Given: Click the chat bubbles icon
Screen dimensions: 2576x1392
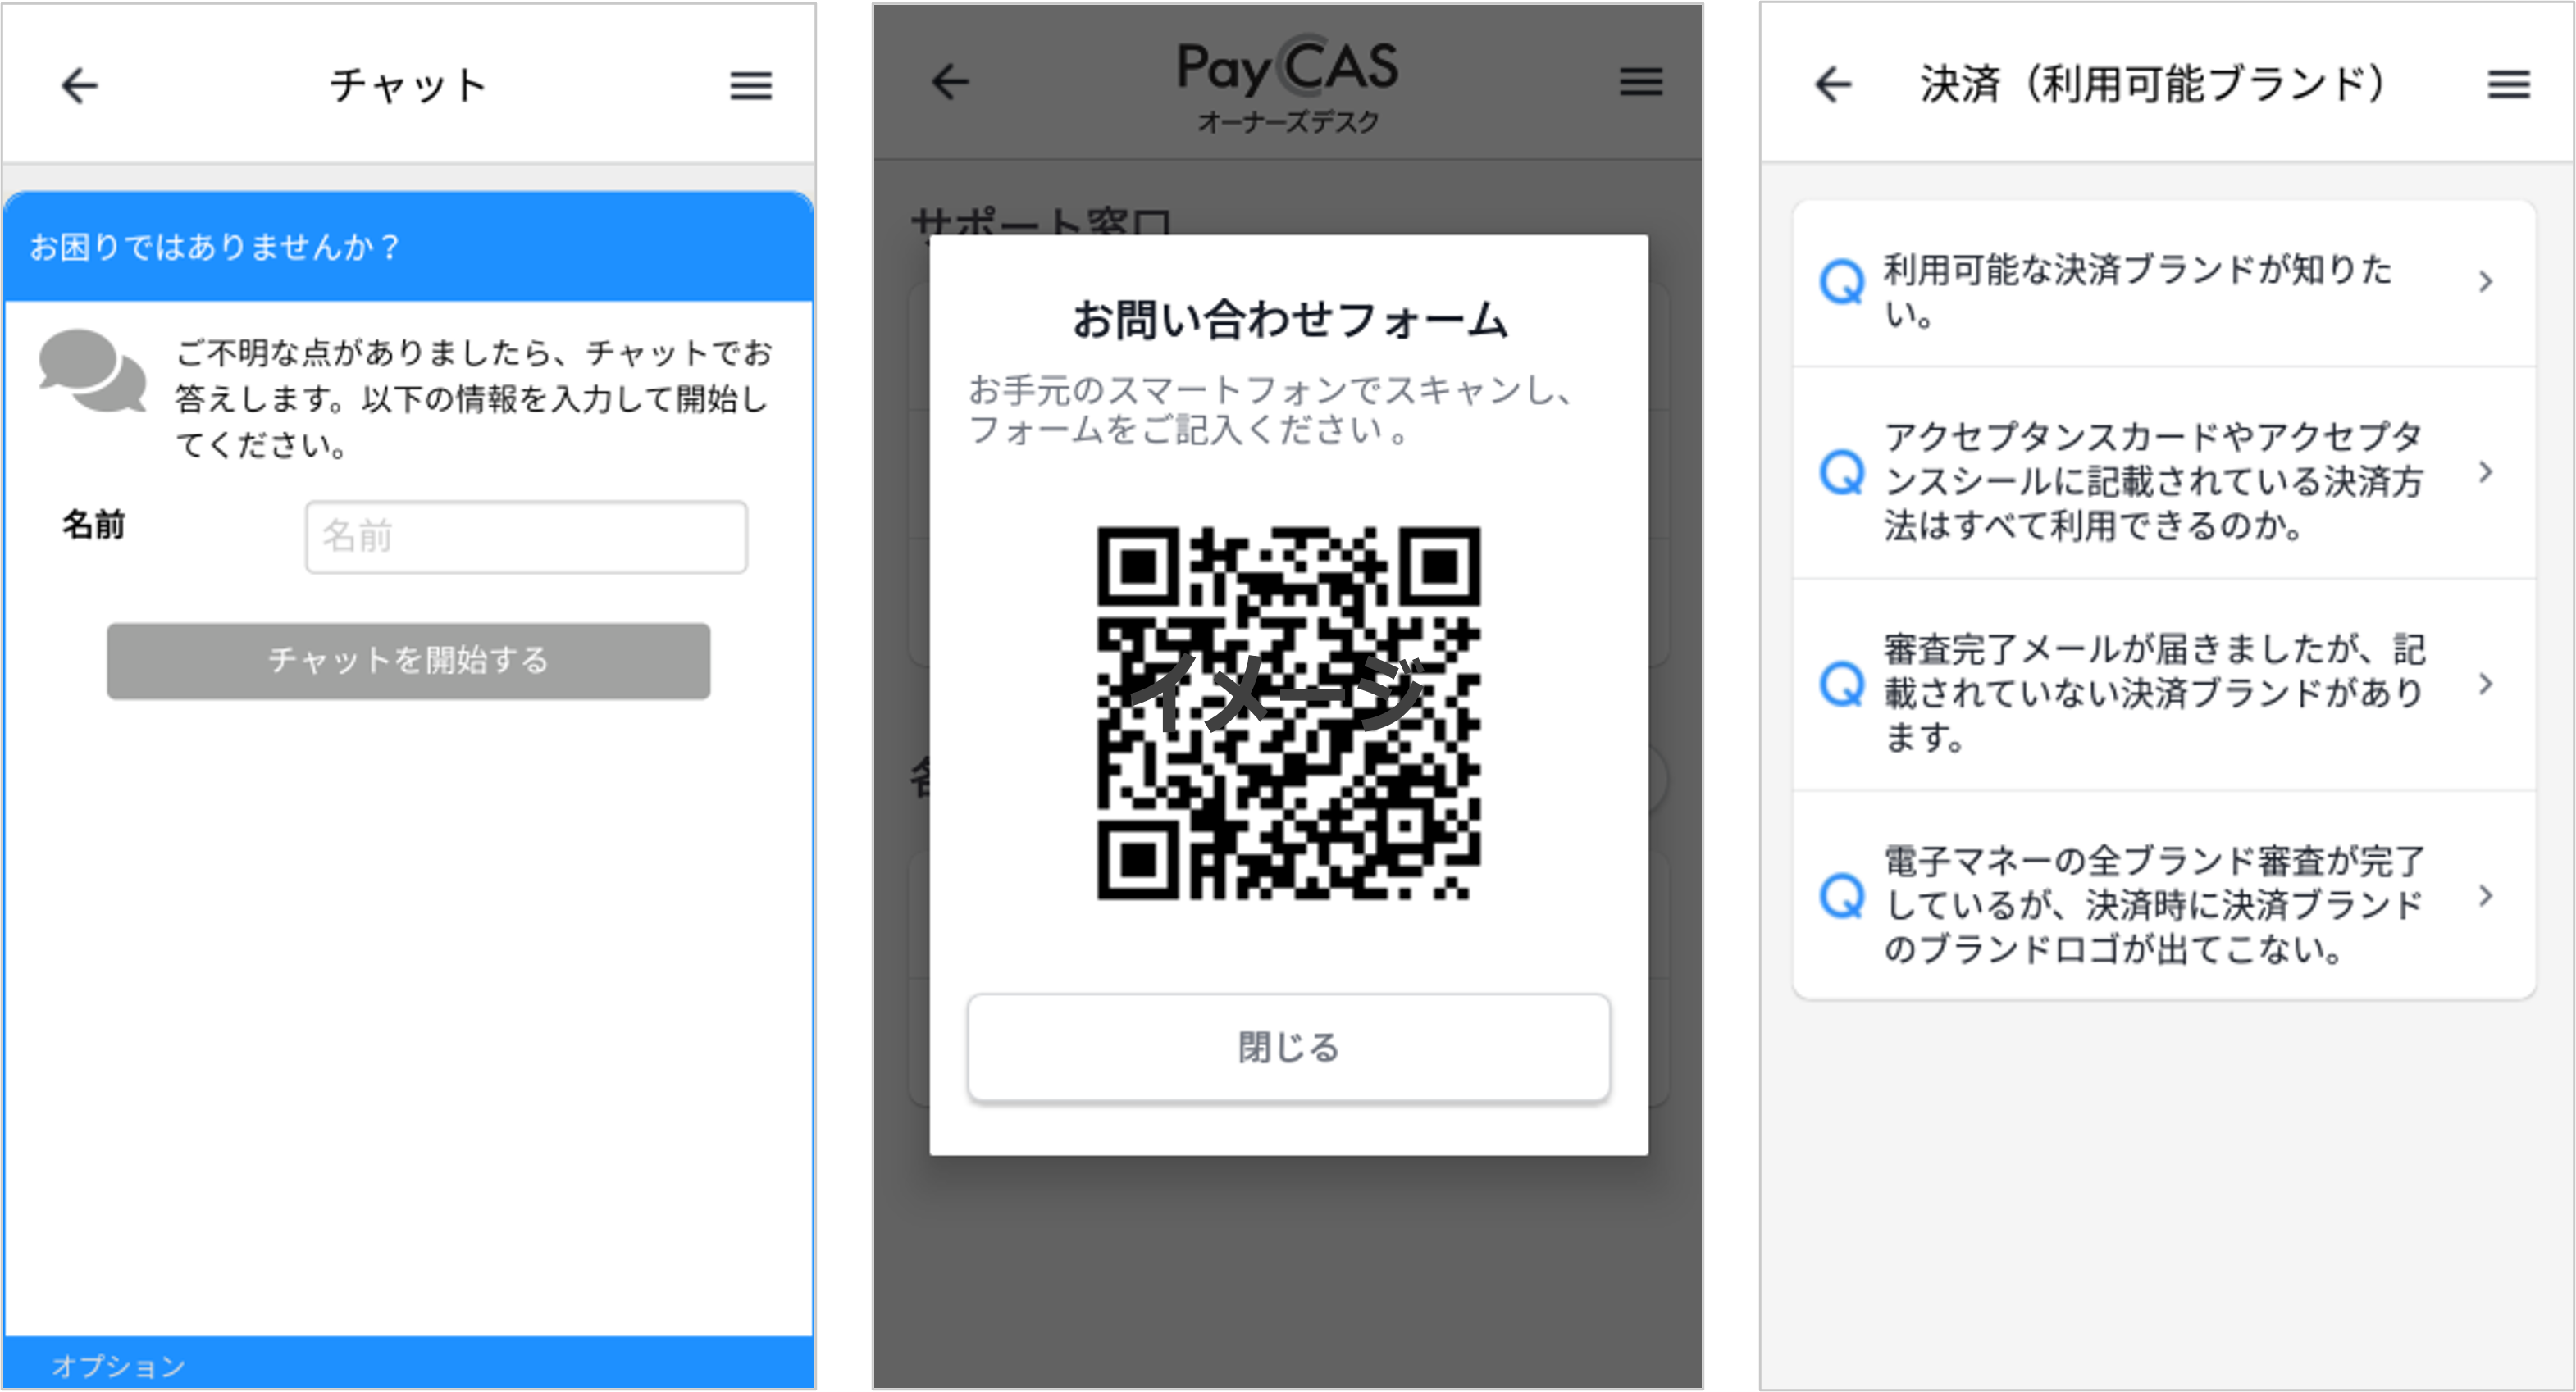Looking at the screenshot, I should [x=92, y=371].
